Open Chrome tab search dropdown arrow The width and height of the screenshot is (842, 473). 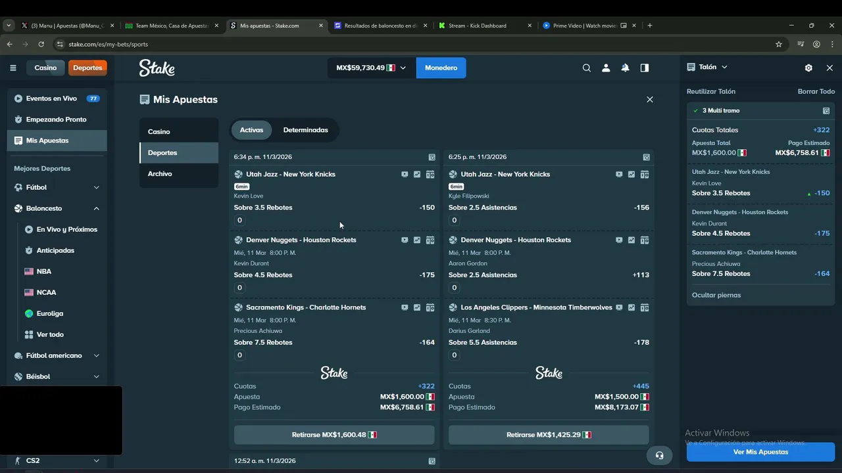point(9,26)
